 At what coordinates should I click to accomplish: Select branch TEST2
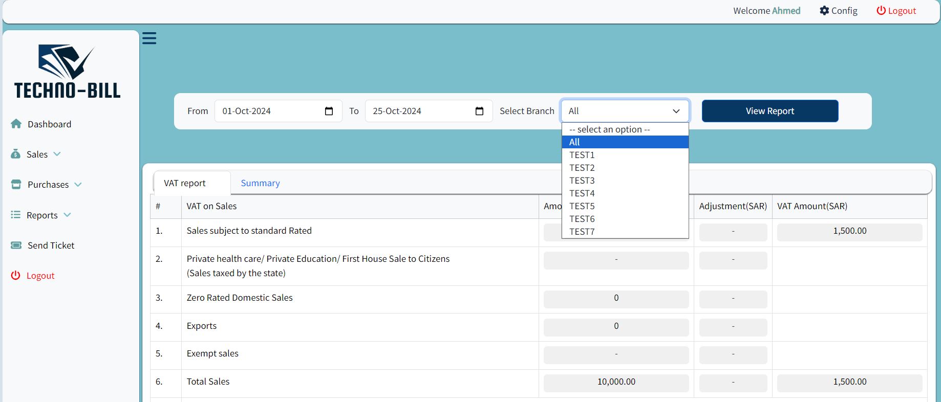625,168
